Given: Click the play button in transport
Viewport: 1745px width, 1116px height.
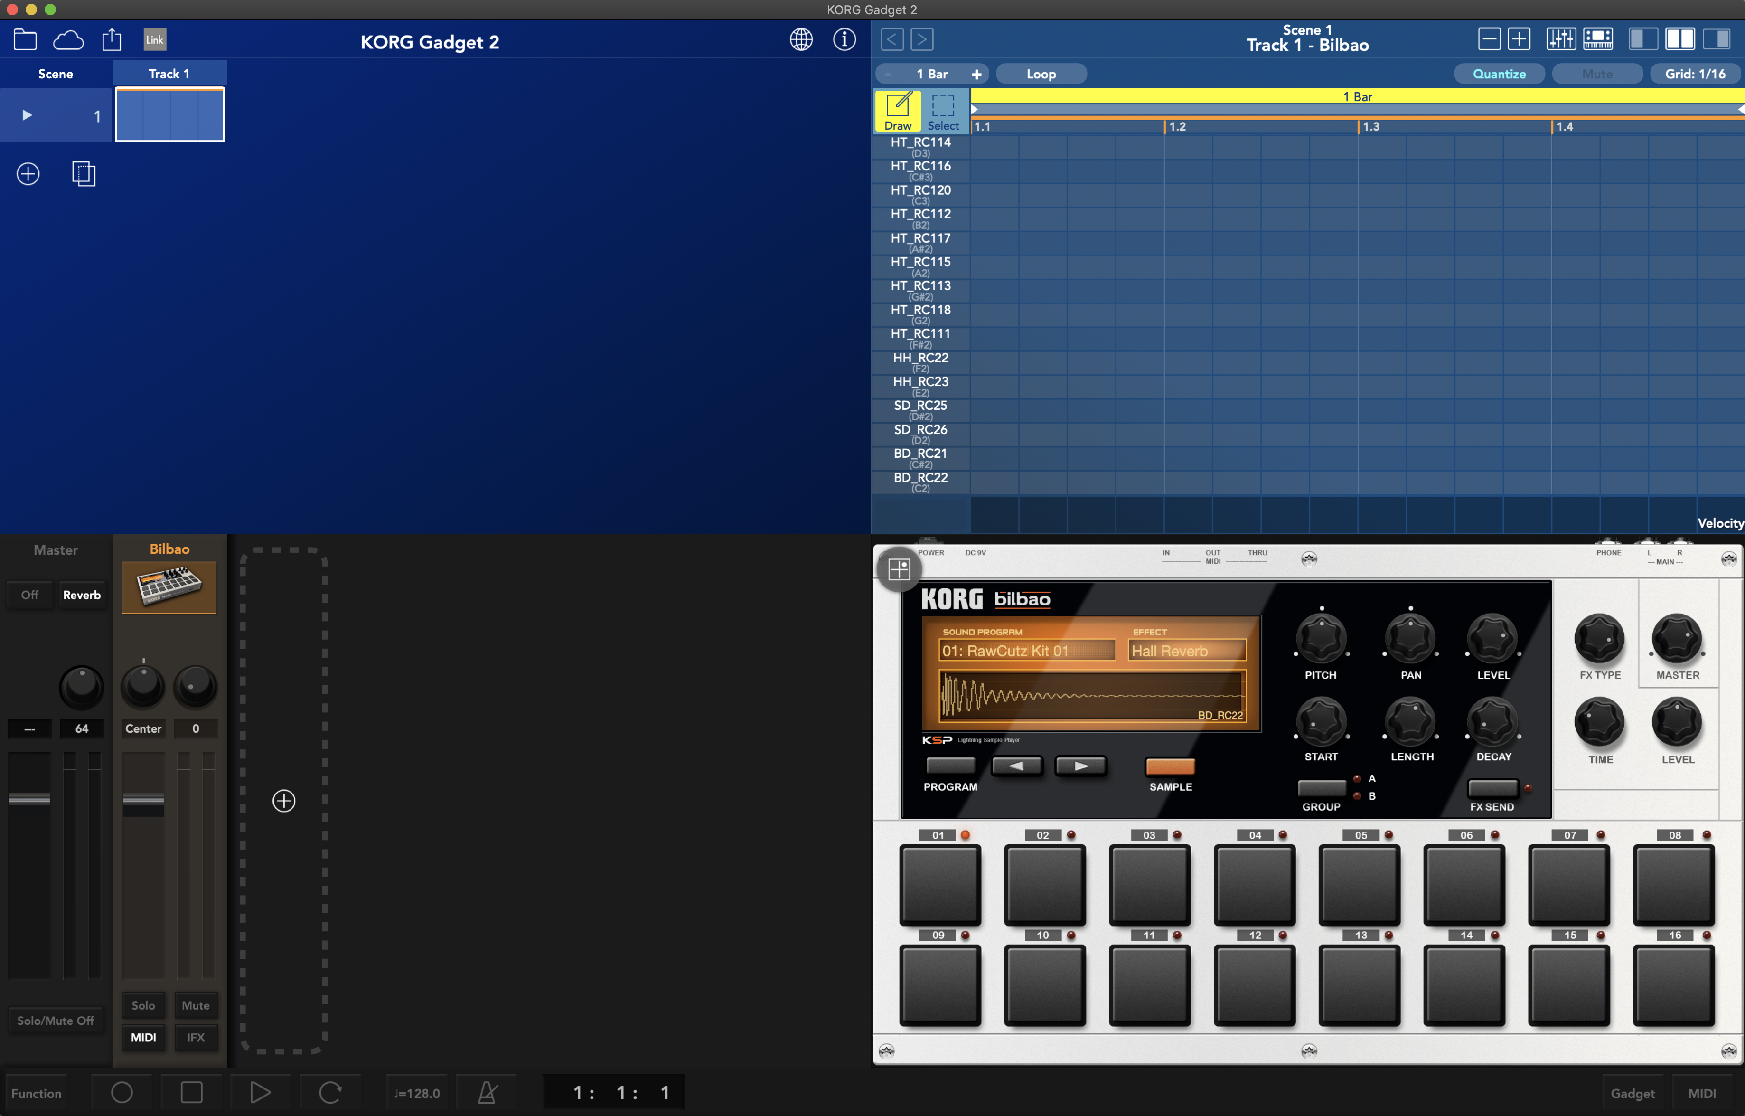Looking at the screenshot, I should pyautogui.click(x=260, y=1092).
